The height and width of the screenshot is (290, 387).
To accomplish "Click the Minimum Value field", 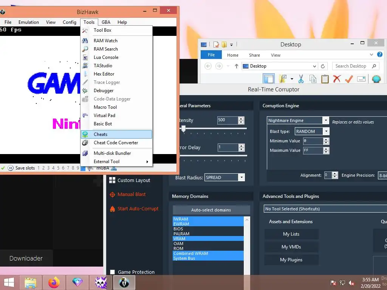I will pos(313,141).
